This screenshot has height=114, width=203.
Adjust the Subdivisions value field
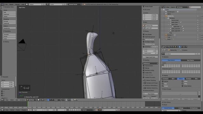point(150,53)
